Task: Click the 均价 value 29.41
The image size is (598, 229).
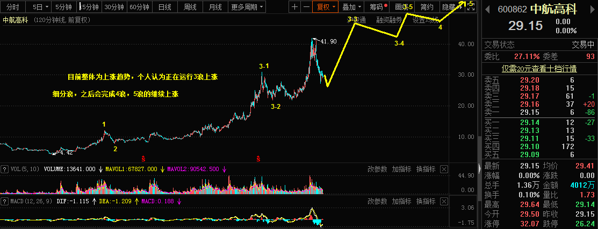Action: coord(585,166)
